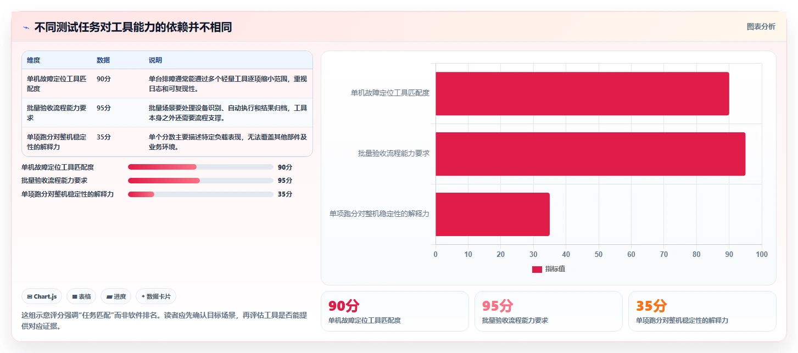The height and width of the screenshot is (353, 798).
Task: Select the 表格 tag chip
Action: tap(81, 296)
